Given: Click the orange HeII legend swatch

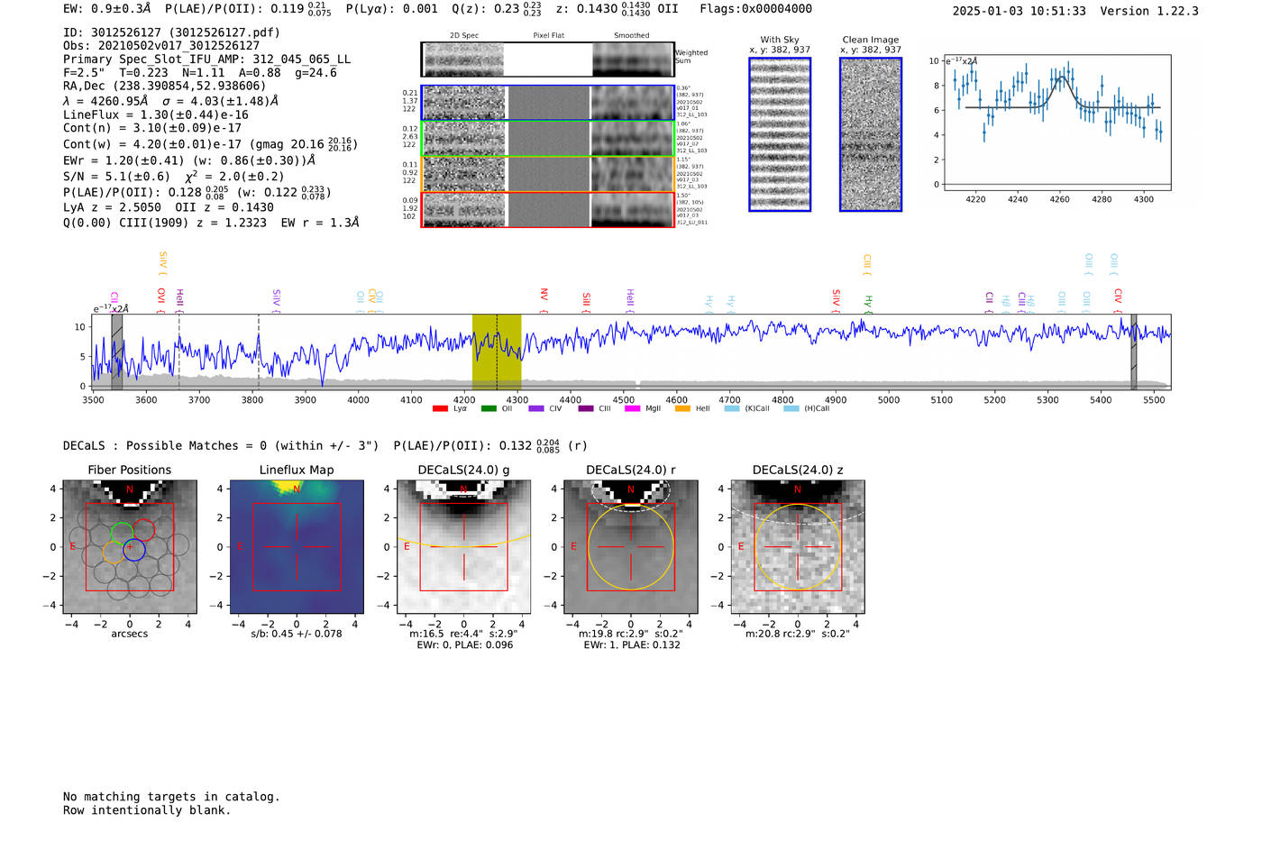Looking at the screenshot, I should [682, 408].
